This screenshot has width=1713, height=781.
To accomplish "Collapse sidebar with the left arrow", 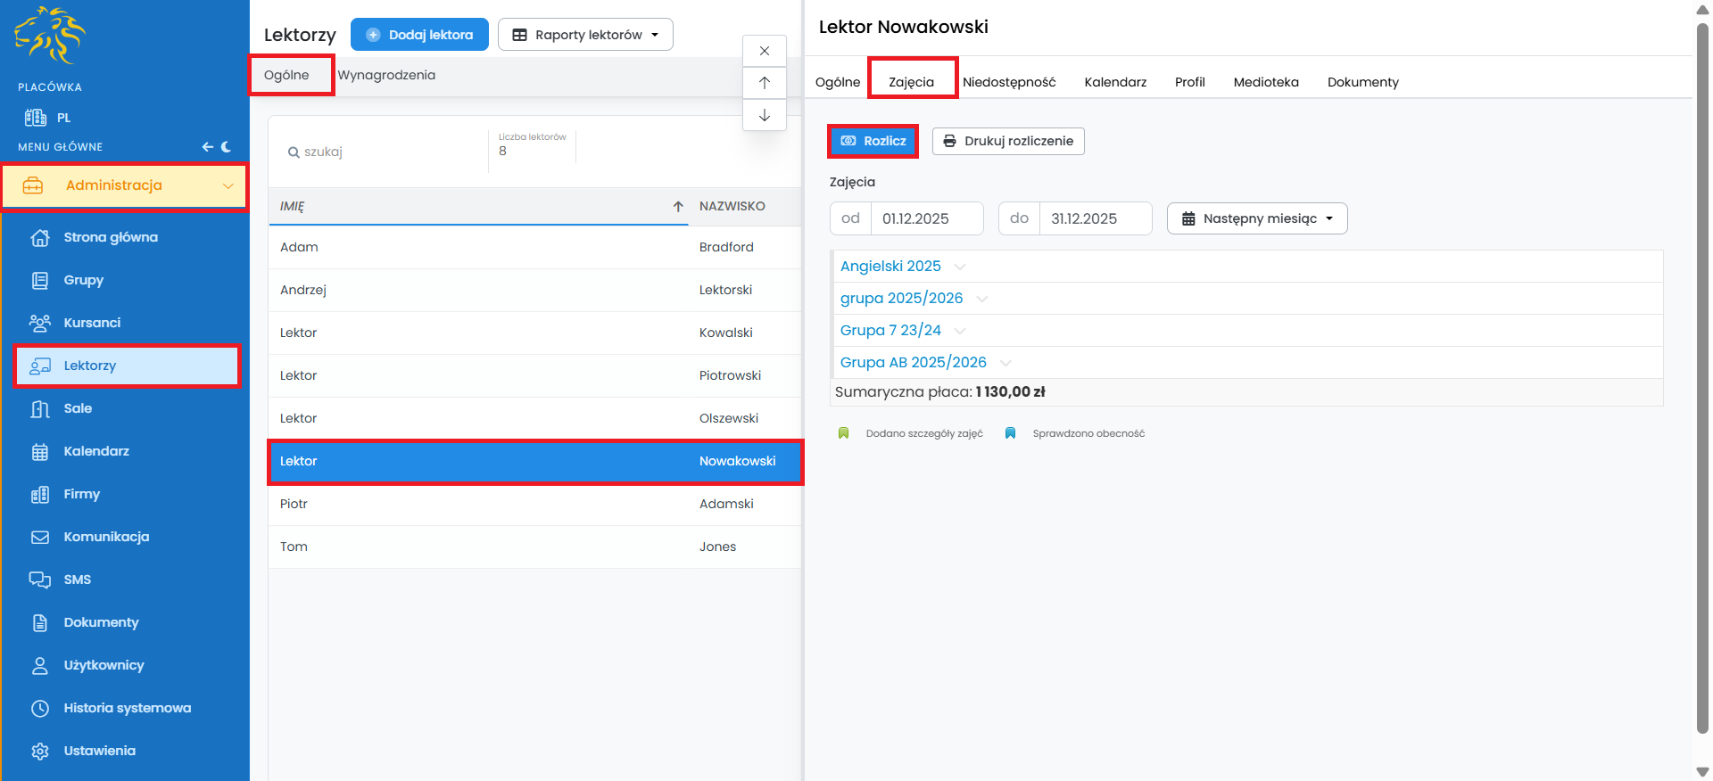I will (207, 147).
